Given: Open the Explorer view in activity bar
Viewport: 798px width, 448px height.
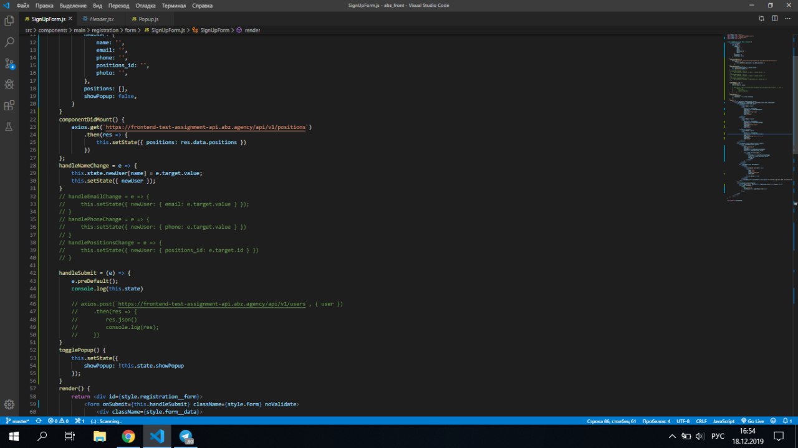Looking at the screenshot, I should (9, 21).
